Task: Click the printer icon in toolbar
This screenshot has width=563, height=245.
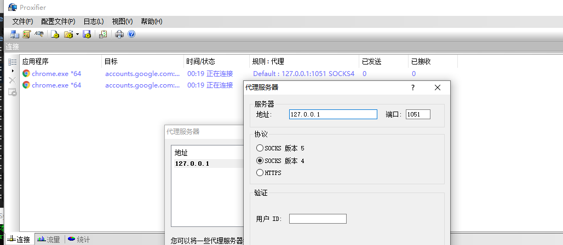Action: coord(119,34)
